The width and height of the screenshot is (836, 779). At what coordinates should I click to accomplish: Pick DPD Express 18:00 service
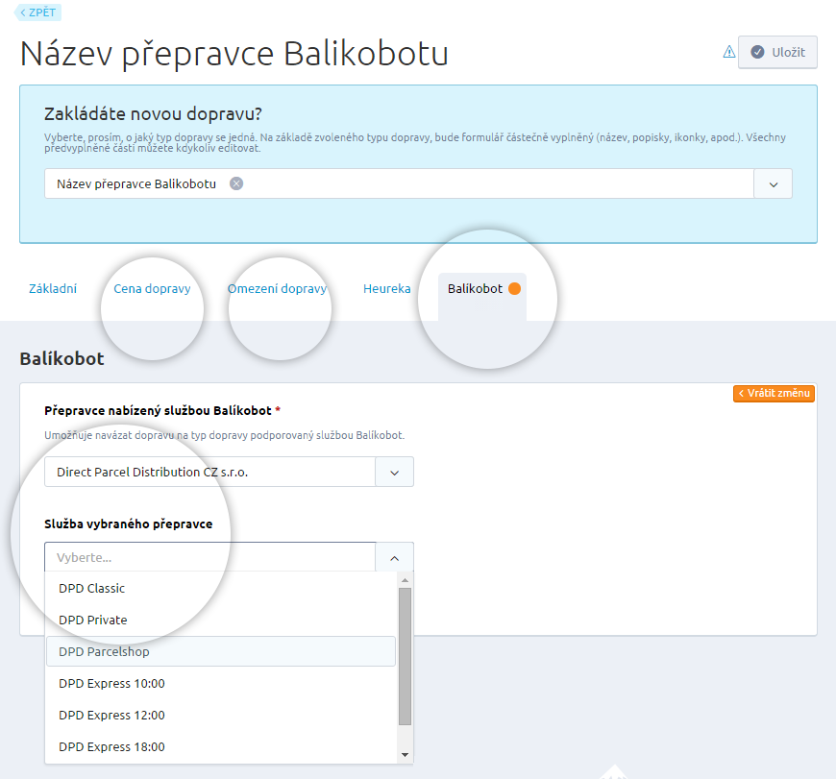tap(221, 747)
